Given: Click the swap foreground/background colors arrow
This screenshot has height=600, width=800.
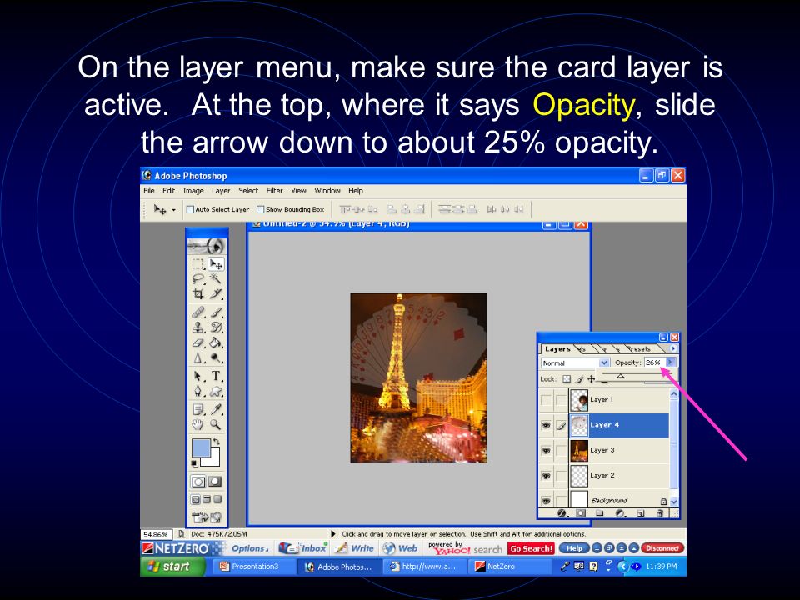Looking at the screenshot, I should pyautogui.click(x=217, y=441).
